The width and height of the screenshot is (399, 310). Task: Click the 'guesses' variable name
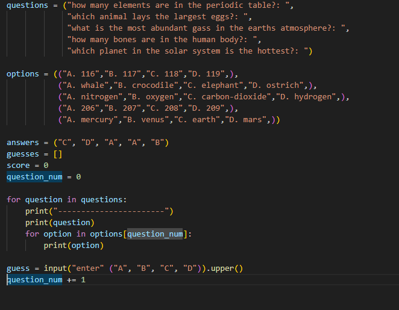pyautogui.click(x=23, y=154)
